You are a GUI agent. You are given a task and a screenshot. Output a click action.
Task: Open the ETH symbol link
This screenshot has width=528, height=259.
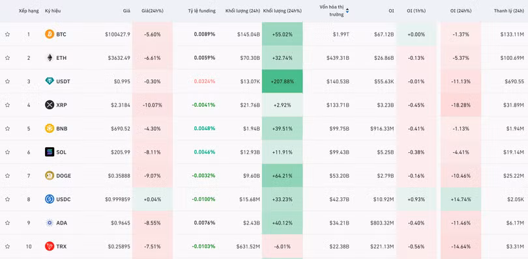(61, 58)
